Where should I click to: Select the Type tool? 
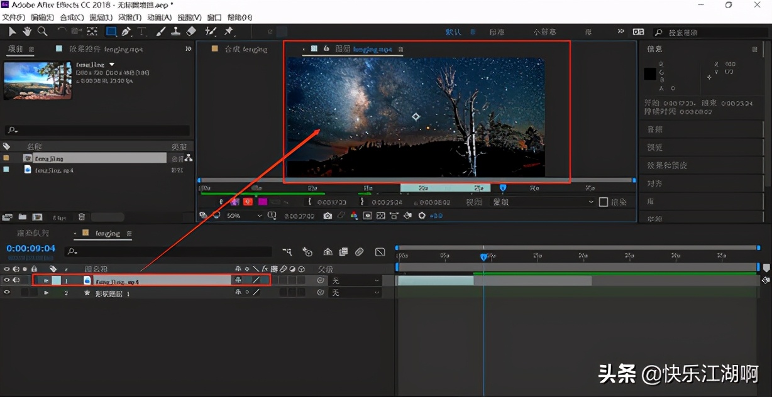click(142, 31)
